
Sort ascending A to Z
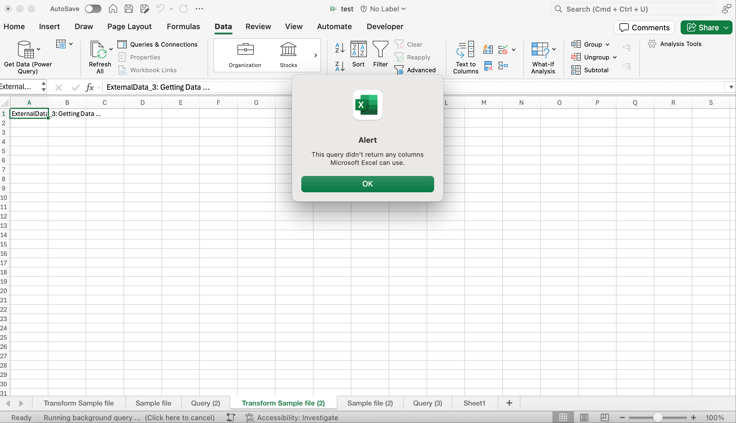point(340,48)
